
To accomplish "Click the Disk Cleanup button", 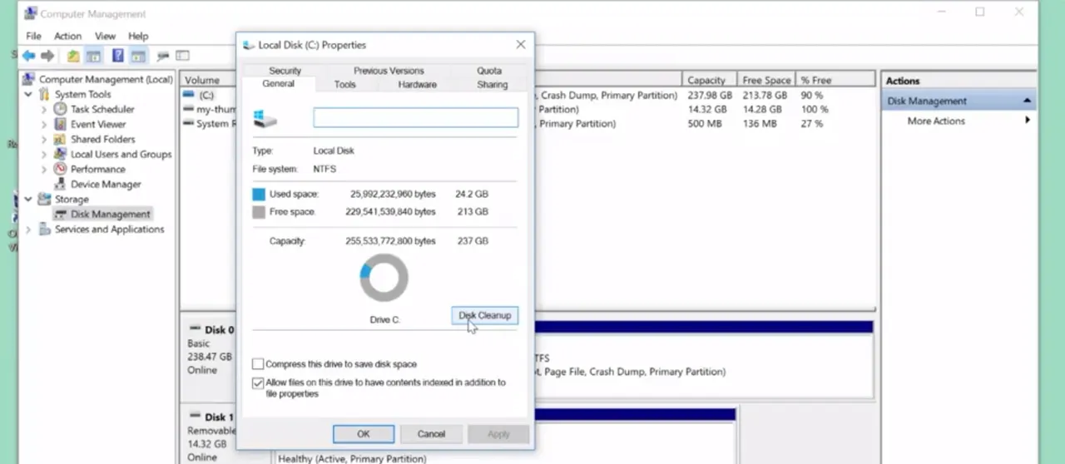I will point(485,316).
